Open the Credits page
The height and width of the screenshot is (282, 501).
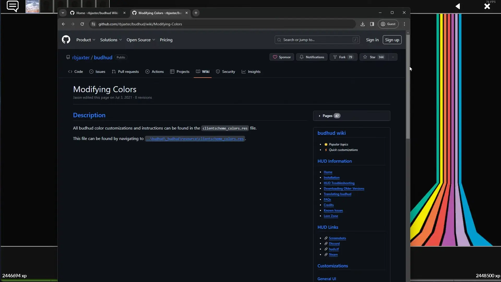[x=329, y=205]
